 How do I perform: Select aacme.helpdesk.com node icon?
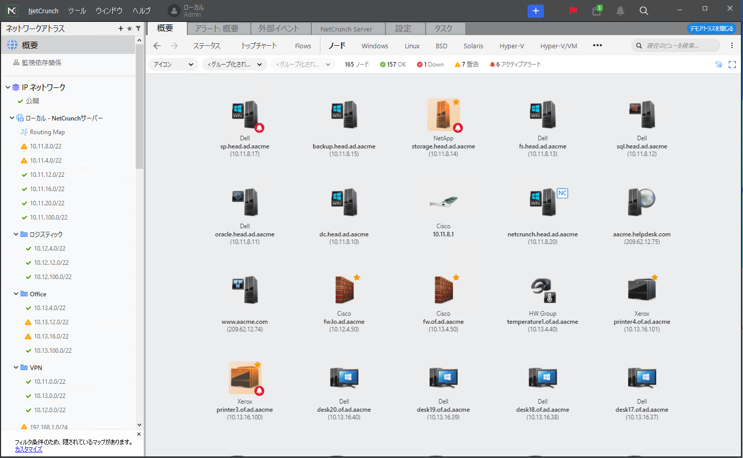click(x=642, y=202)
